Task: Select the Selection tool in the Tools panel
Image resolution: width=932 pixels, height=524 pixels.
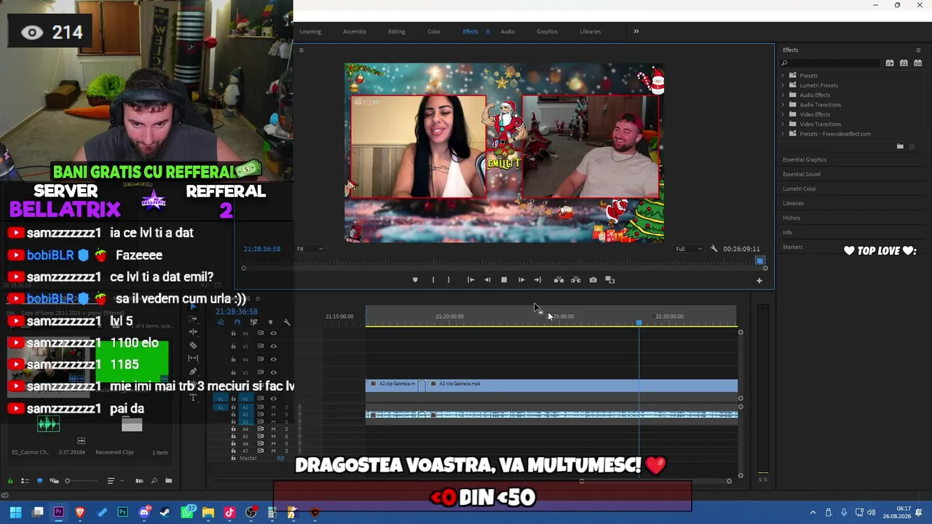Action: (x=193, y=306)
